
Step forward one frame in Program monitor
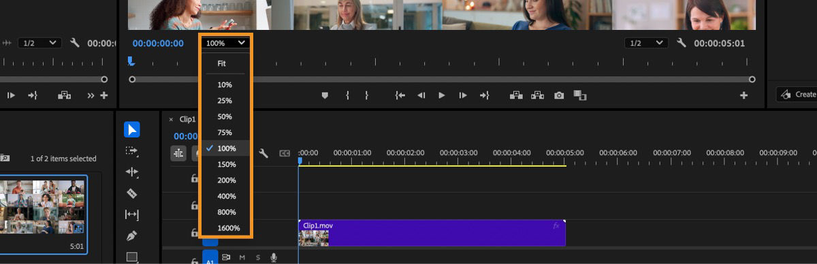pos(463,95)
